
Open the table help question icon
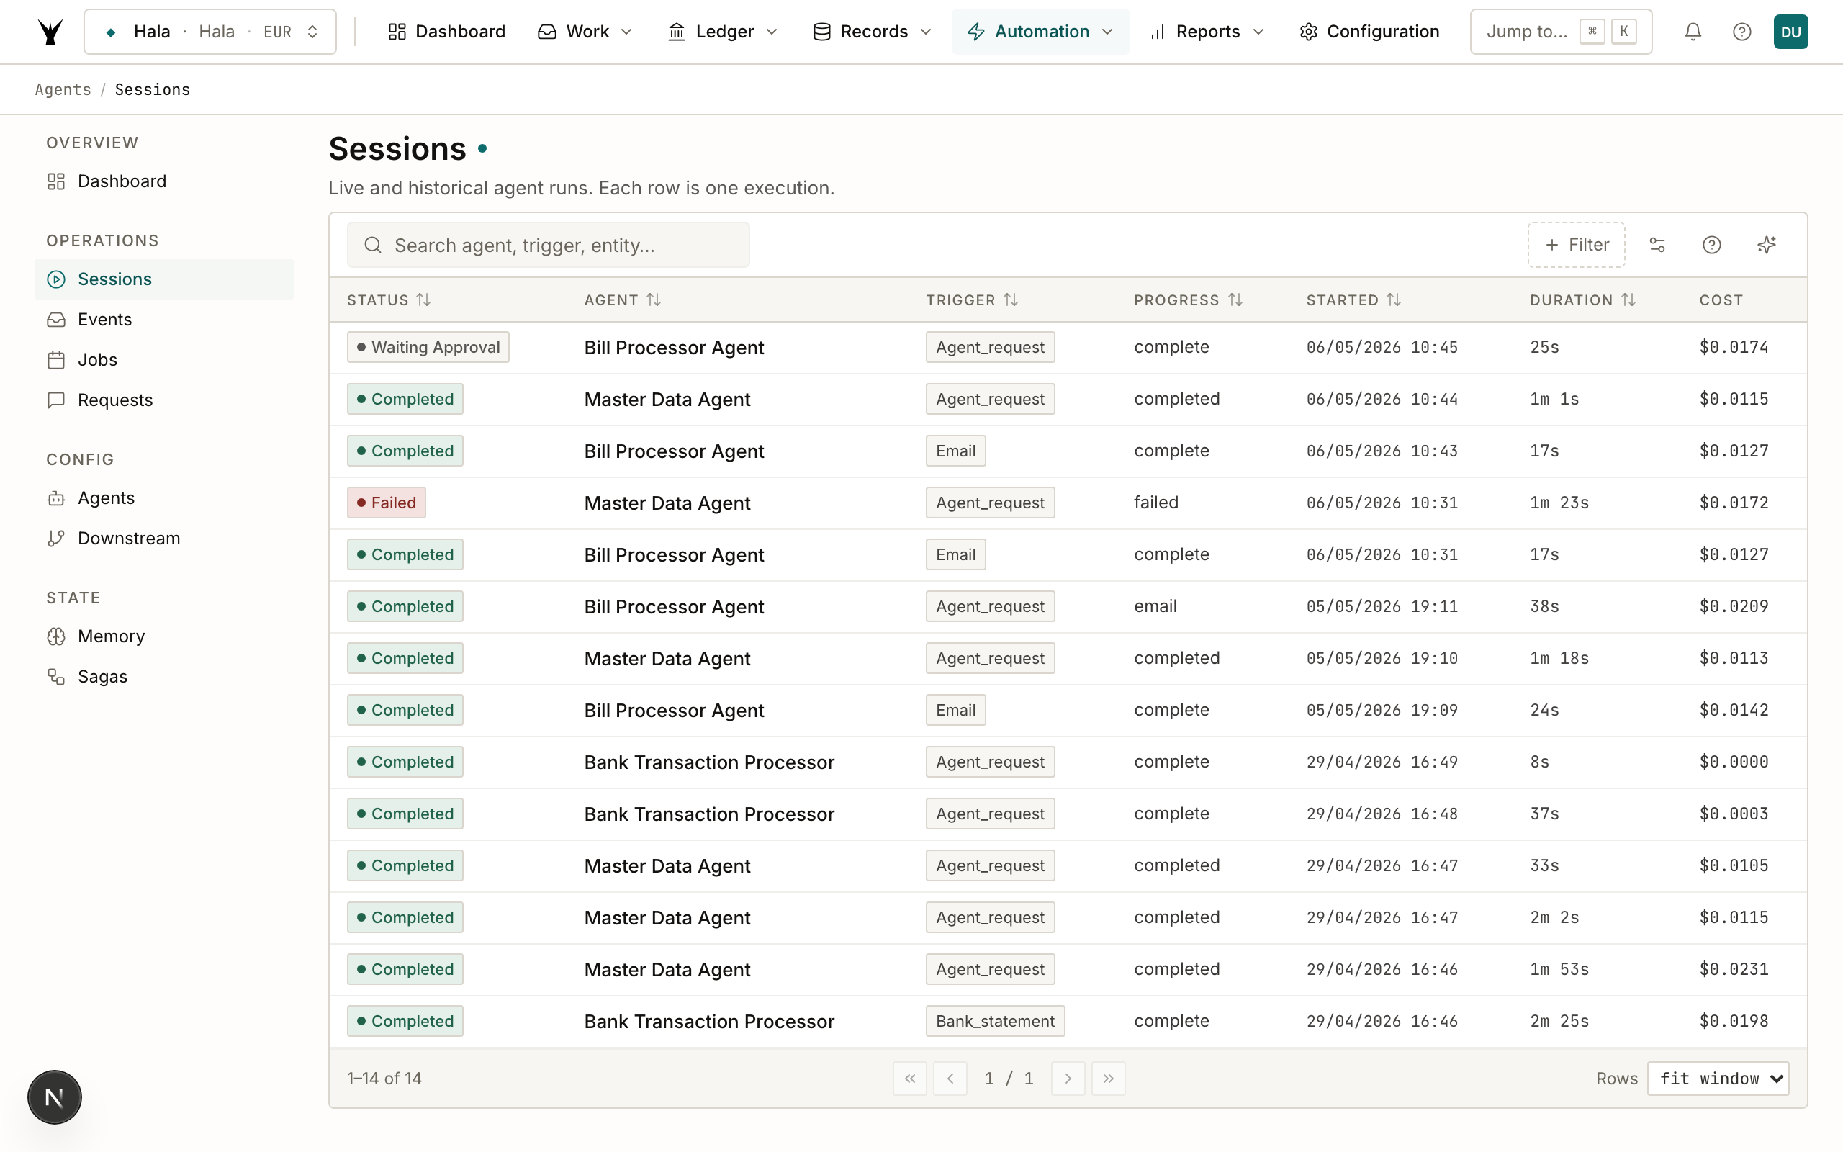click(x=1711, y=245)
